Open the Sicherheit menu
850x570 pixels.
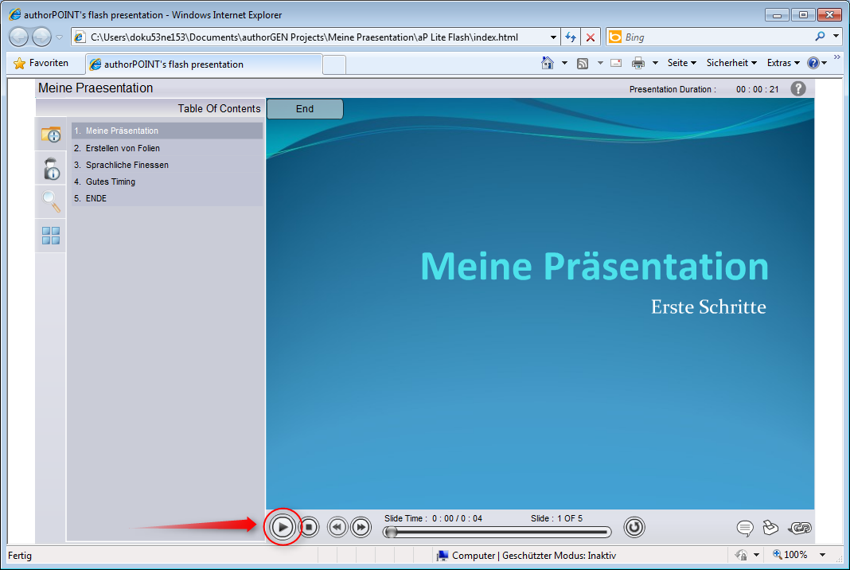point(731,62)
